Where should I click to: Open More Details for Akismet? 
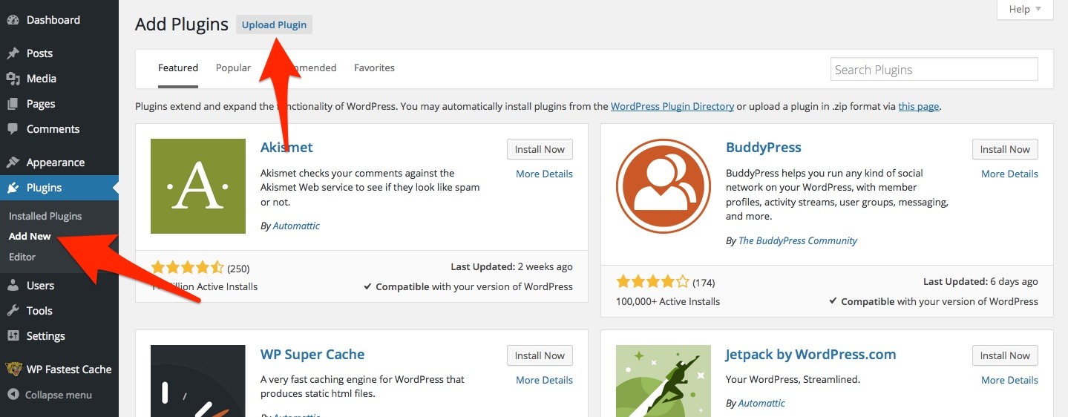[x=544, y=174]
